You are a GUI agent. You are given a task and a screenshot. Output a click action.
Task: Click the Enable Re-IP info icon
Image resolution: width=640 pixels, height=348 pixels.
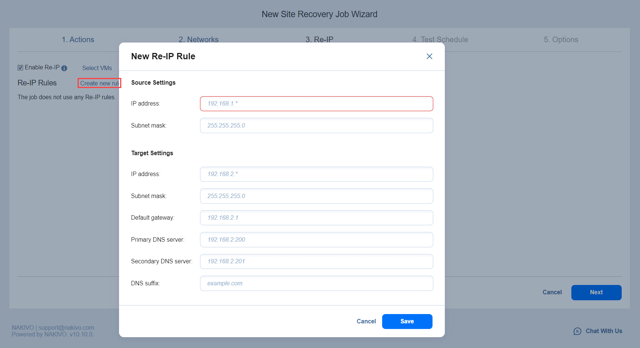64,68
